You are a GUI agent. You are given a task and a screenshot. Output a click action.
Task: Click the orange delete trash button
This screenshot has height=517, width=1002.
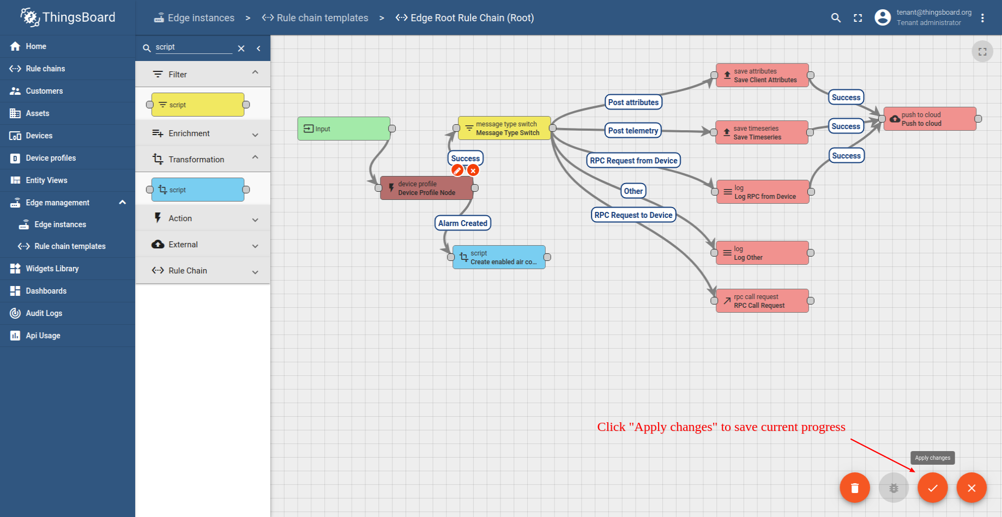tap(855, 488)
